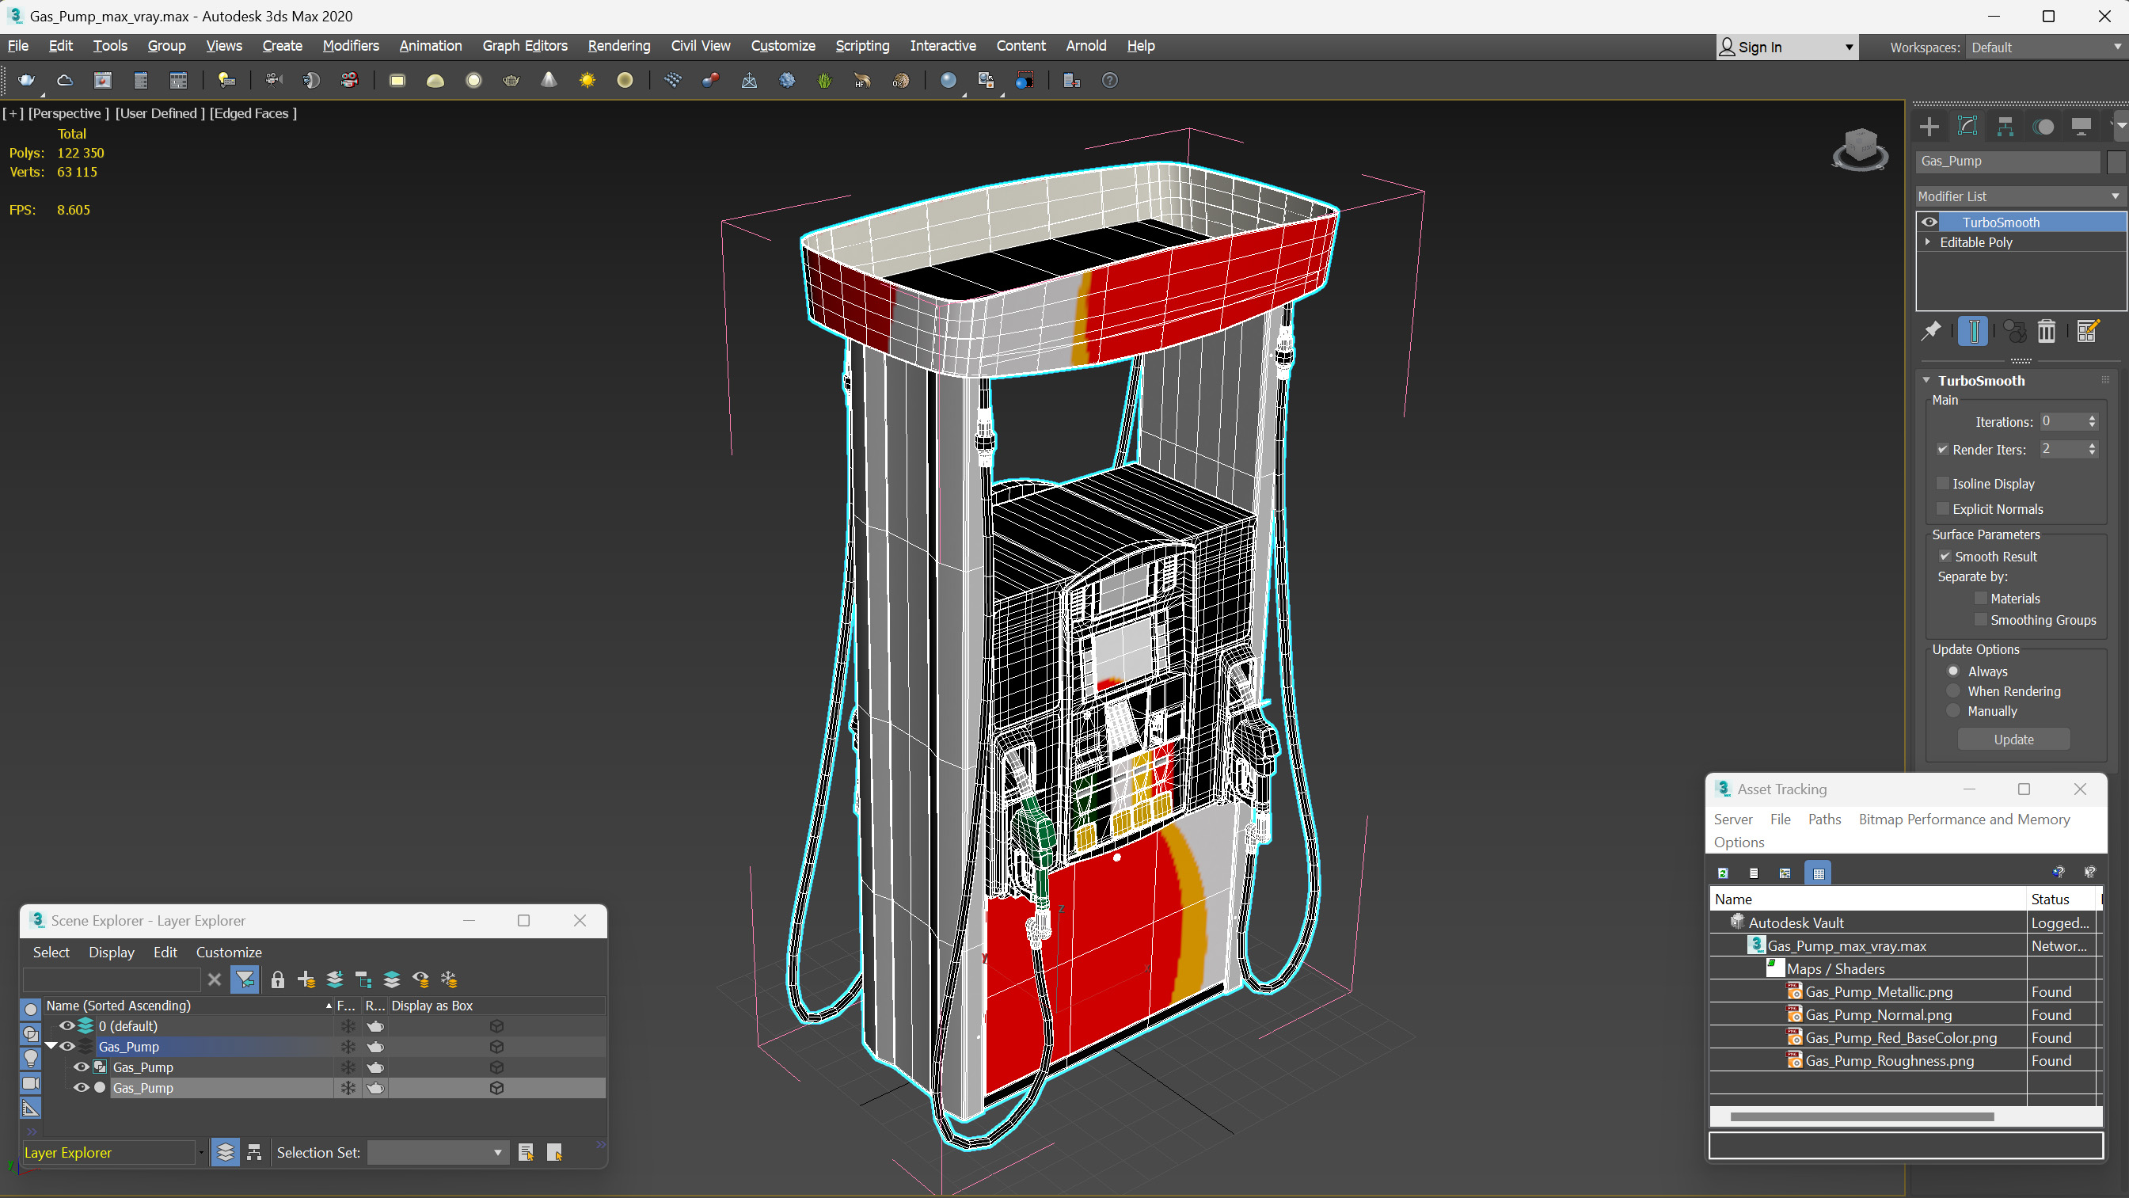This screenshot has width=2129, height=1198.
Task: Hide the 0 (default) layer via eye icon
Action: 67,1026
